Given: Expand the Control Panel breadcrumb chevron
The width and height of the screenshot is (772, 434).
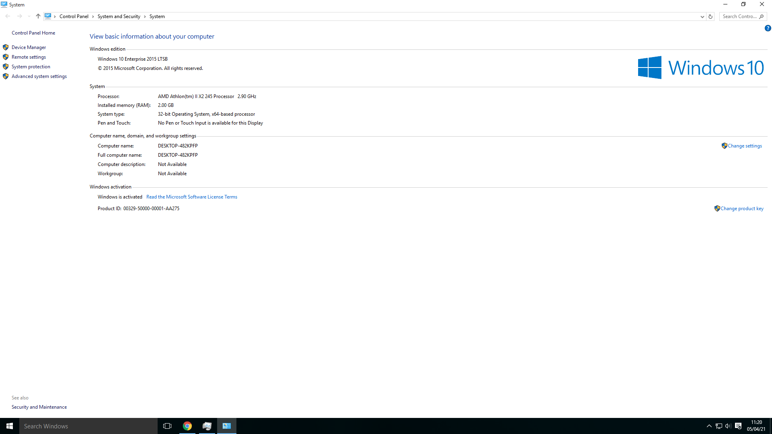Looking at the screenshot, I should 93,16.
